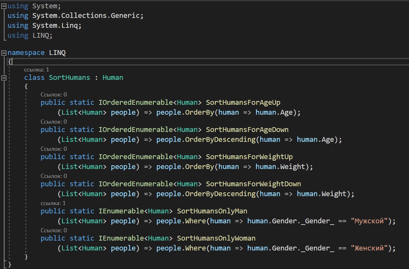Click references lens above SortHumansForWeightDown
Viewport: 409px width, 269px height.
(x=54, y=176)
